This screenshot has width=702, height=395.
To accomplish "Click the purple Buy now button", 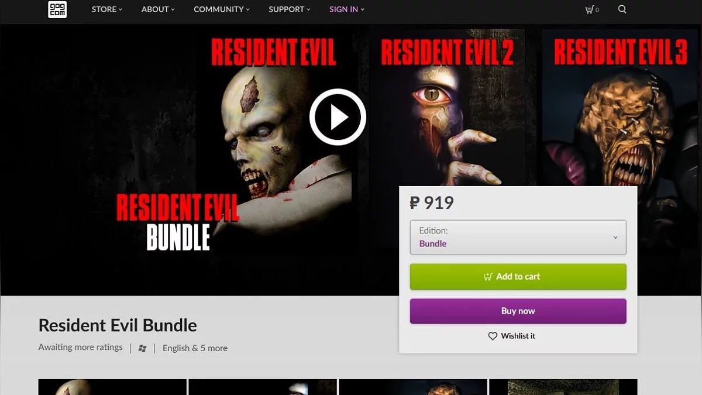I will (x=518, y=311).
